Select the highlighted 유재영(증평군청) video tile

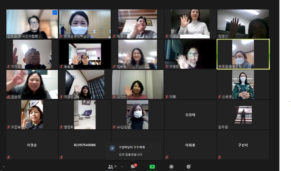243,54
